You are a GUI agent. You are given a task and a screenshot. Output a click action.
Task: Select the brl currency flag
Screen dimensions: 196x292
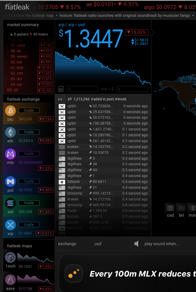click(x=181, y=208)
